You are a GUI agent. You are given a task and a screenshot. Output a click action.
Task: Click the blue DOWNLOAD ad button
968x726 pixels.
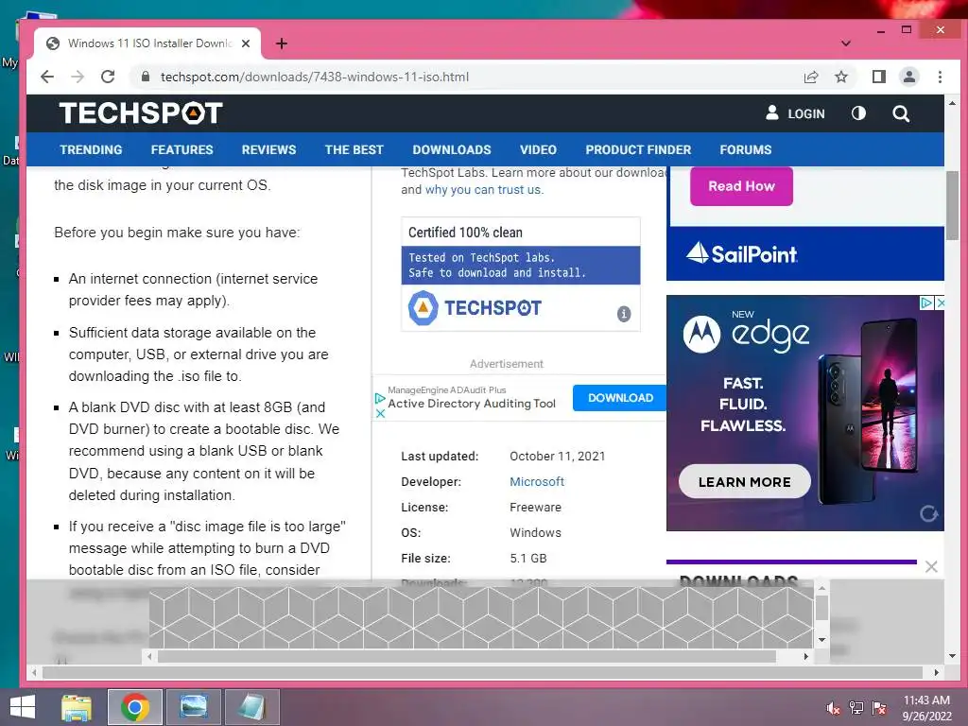pyautogui.click(x=620, y=398)
